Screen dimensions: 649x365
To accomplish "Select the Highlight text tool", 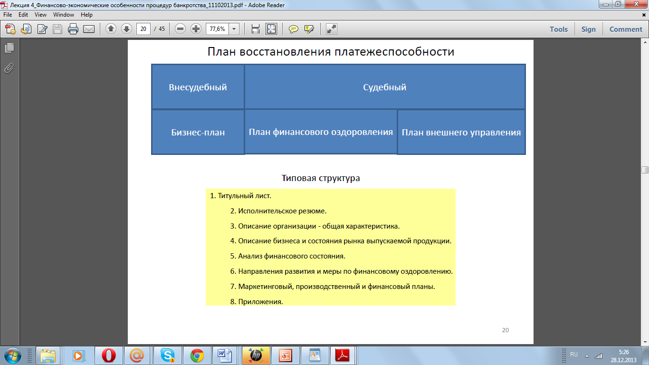I will click(x=309, y=29).
